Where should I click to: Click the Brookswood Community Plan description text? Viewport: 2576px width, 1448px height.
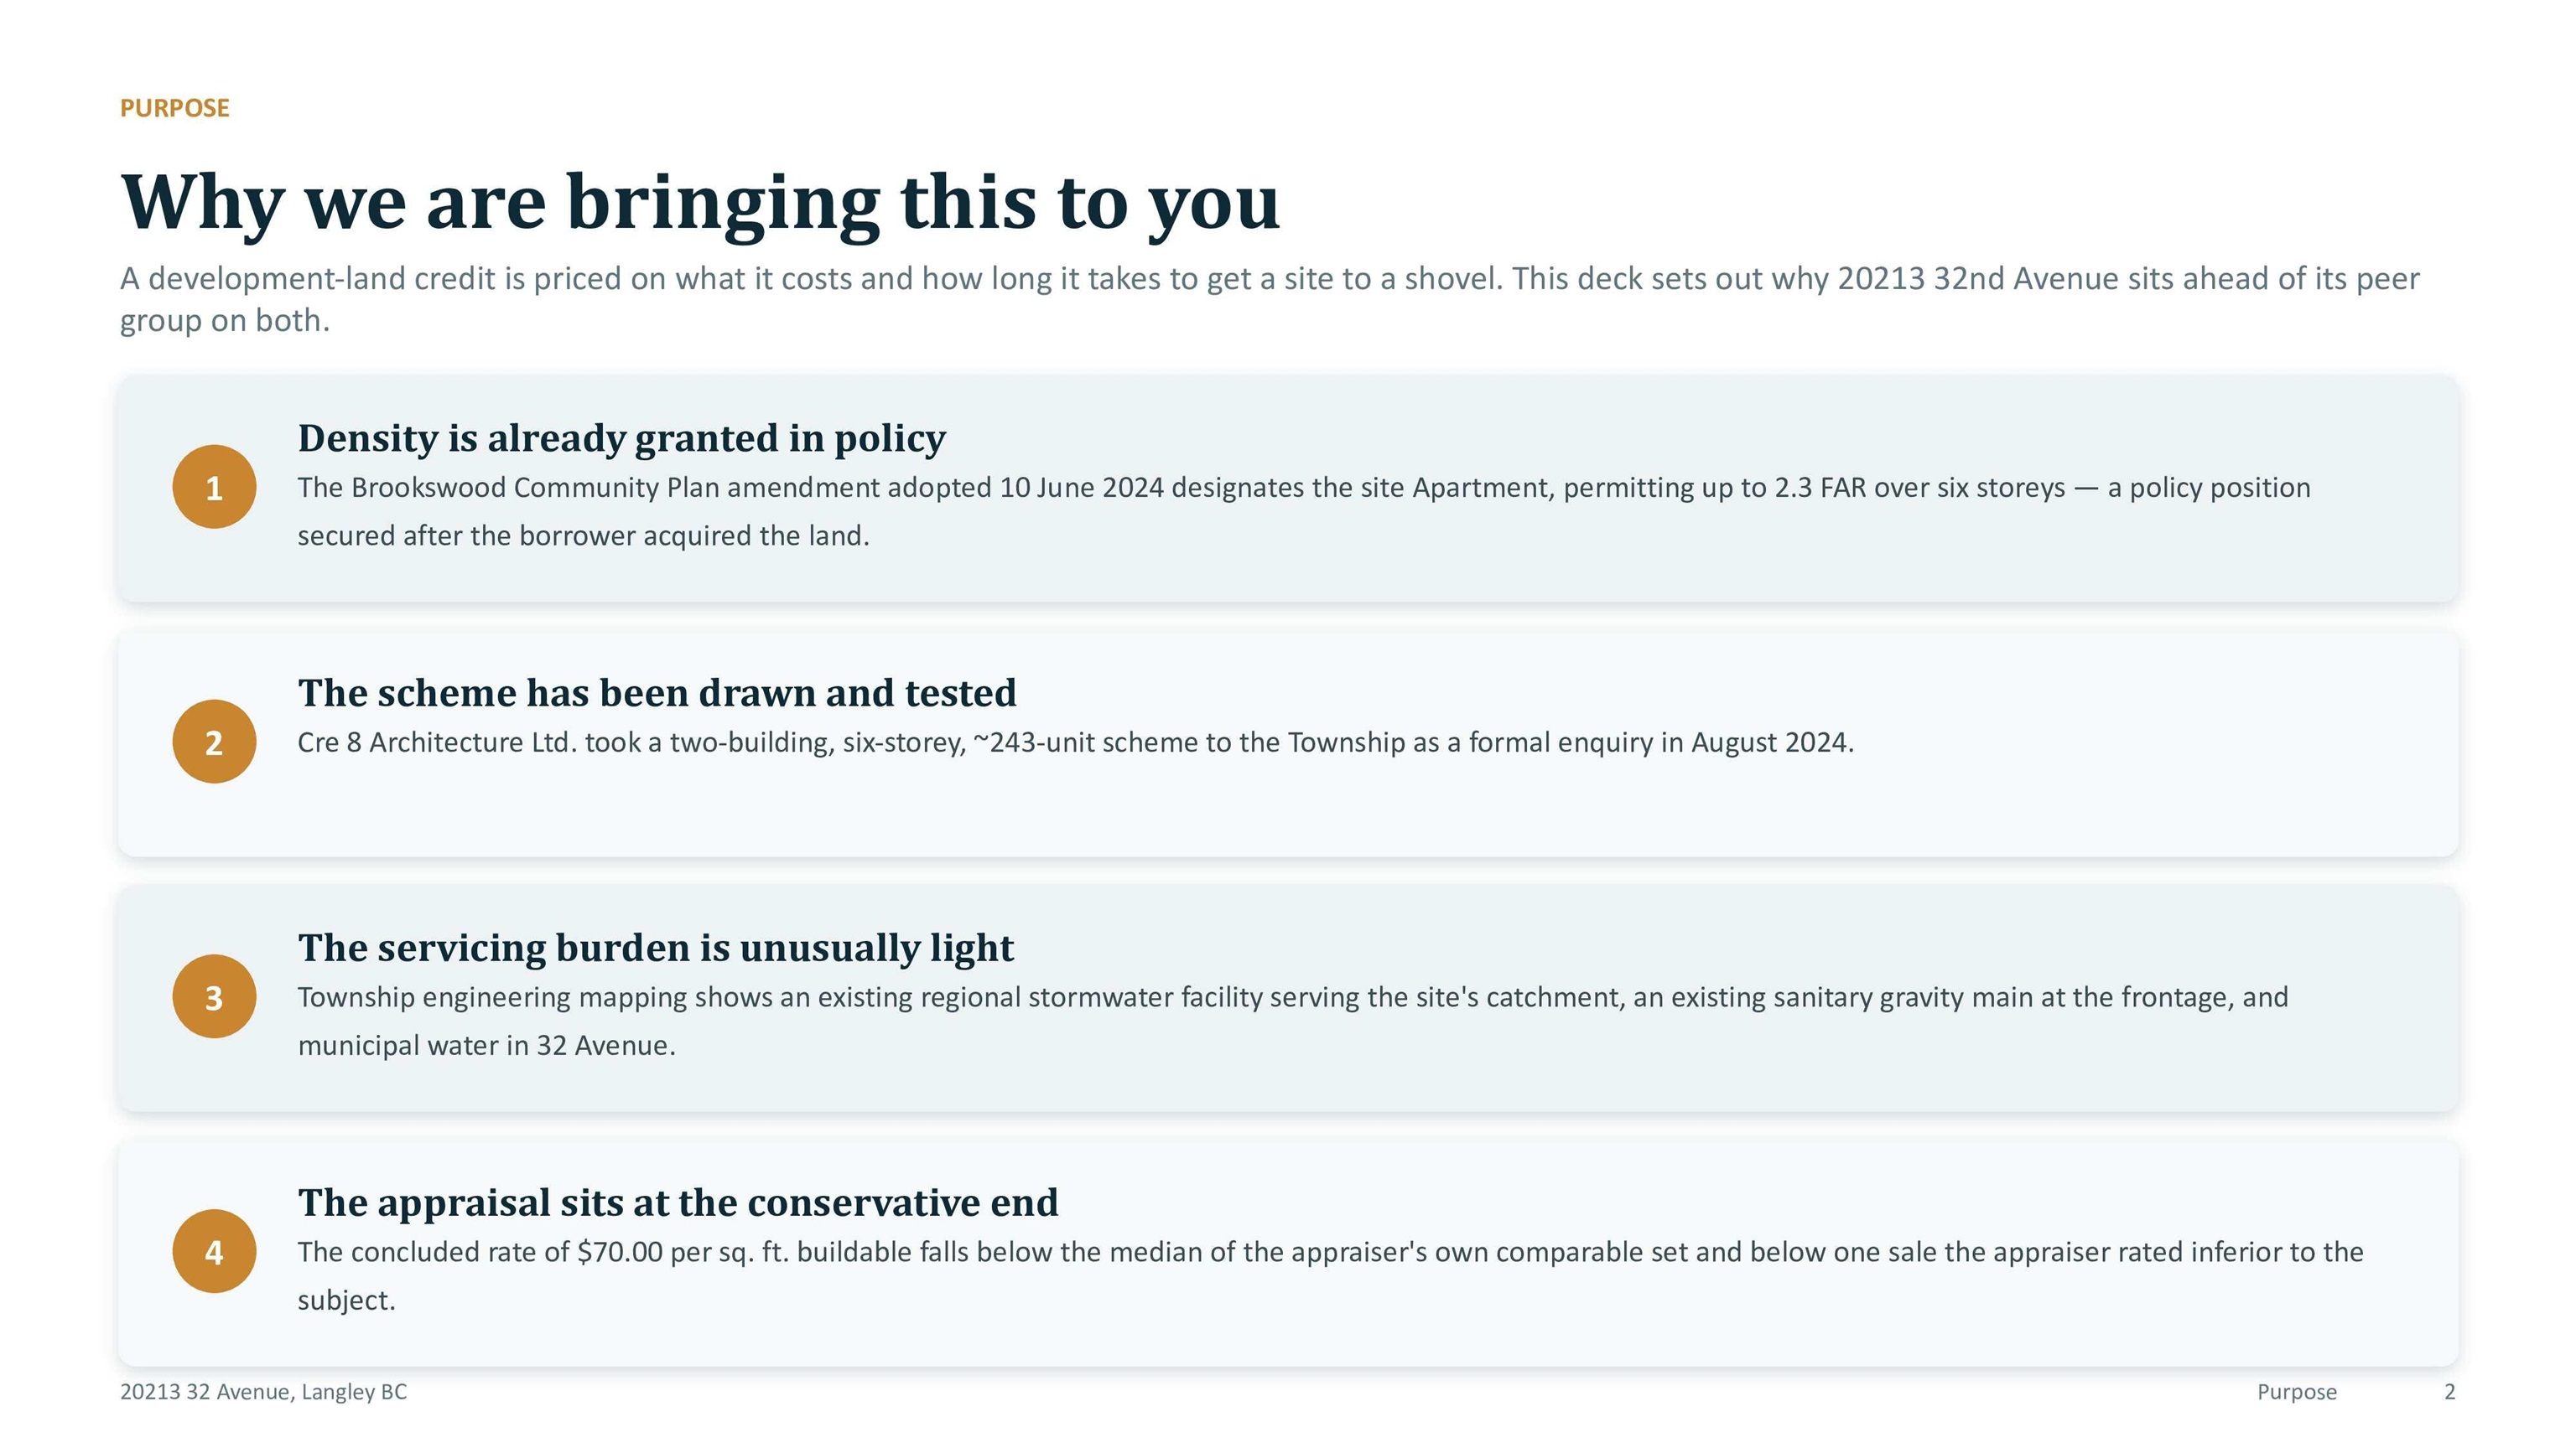[x=1304, y=512]
